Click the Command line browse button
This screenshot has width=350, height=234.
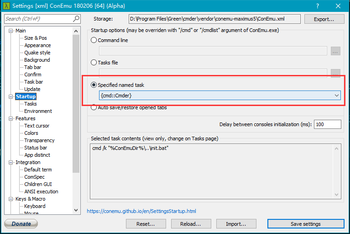coord(335,51)
